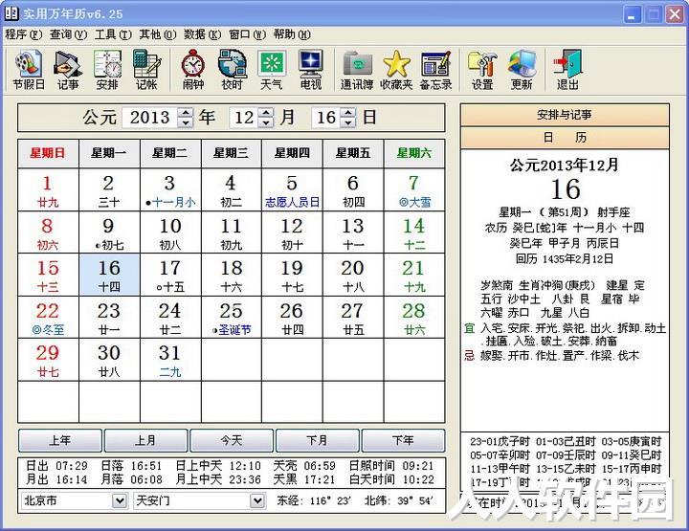
Task: Expand the 北京市 city dropdown
Action: pyautogui.click(x=119, y=500)
